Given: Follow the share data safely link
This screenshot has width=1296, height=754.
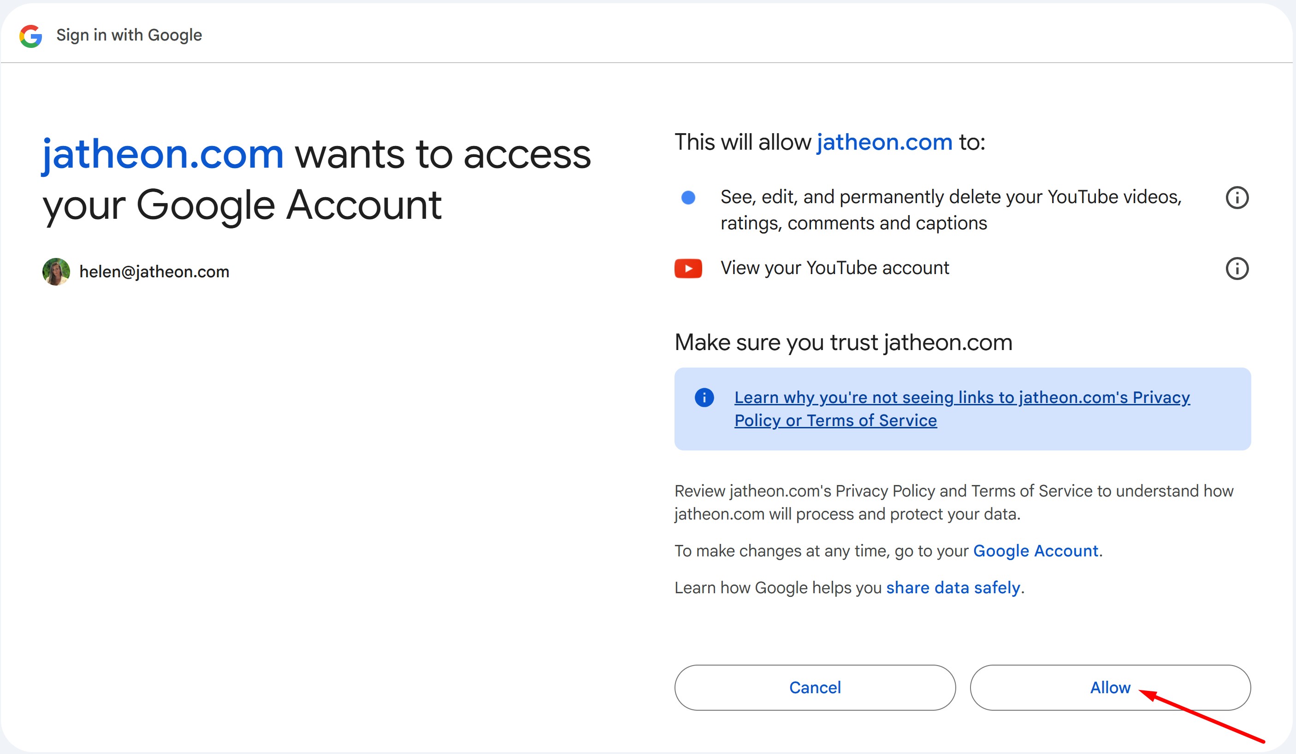Looking at the screenshot, I should coord(953,588).
